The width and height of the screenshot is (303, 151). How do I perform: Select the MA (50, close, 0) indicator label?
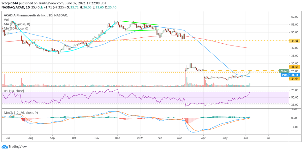coord(16,29)
